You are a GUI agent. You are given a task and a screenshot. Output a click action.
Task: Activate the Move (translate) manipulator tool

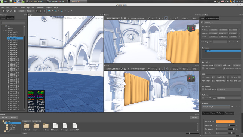(x=7, y=11)
